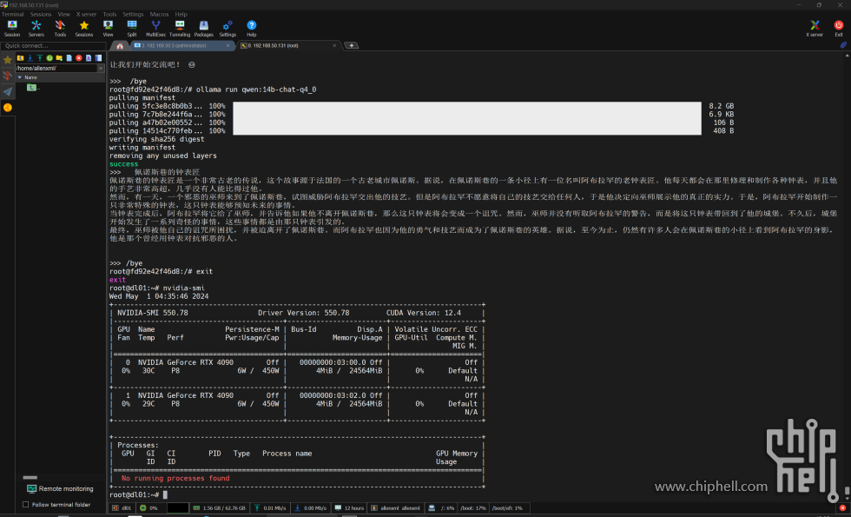Click the terminal prompt root@dl01:~#
The height and width of the screenshot is (517, 851).
click(x=134, y=494)
